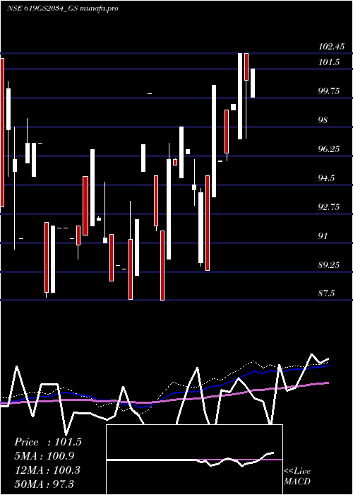Click the 92.75 price axis label
Screen dimensions: 353x495
(x=329, y=207)
